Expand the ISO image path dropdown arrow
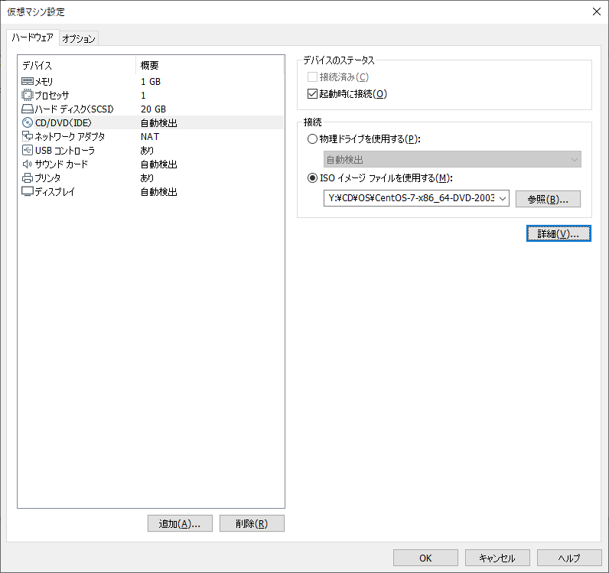The width and height of the screenshot is (609, 573). [x=503, y=199]
